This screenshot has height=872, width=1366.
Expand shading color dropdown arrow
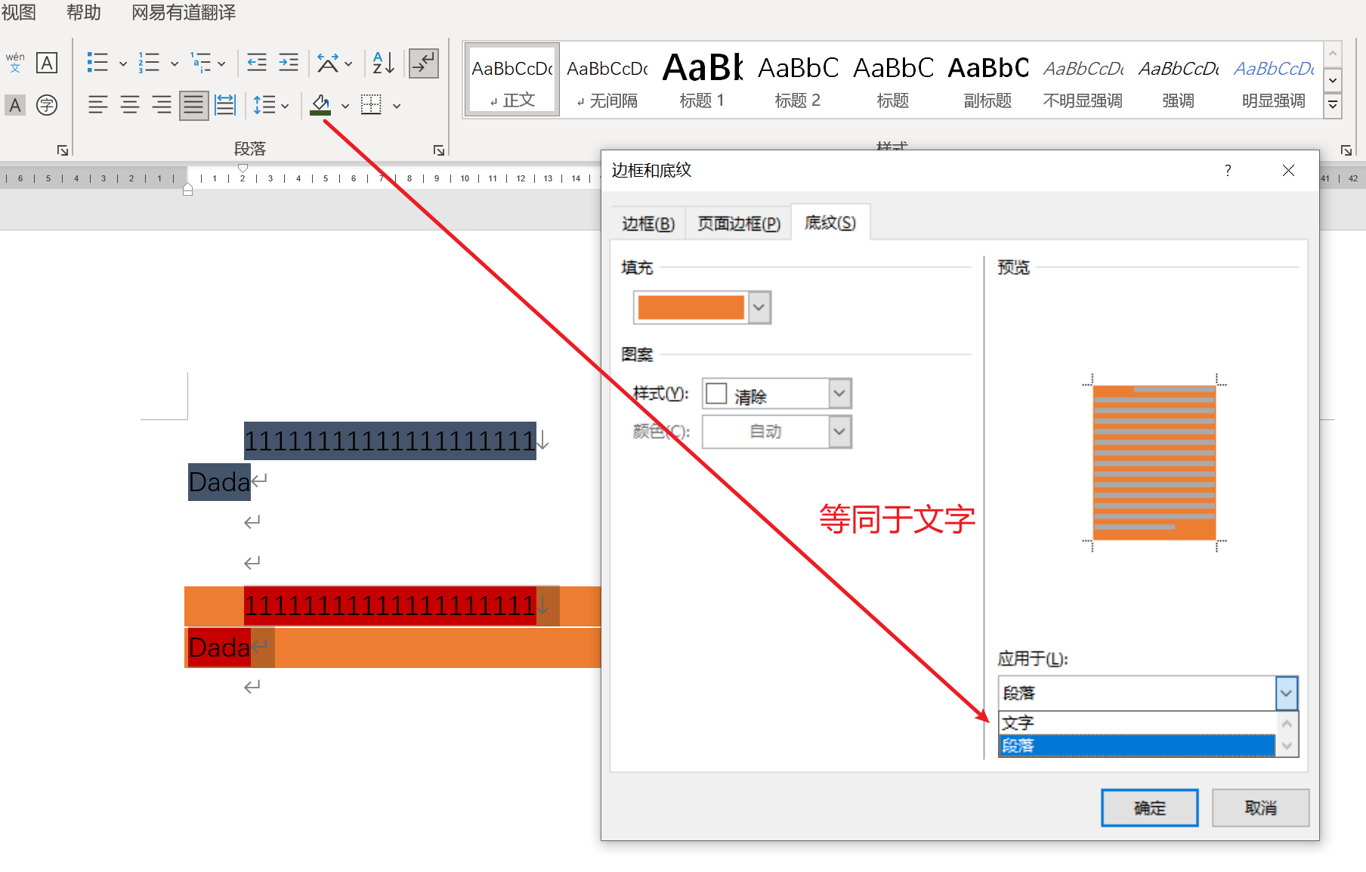click(x=345, y=106)
